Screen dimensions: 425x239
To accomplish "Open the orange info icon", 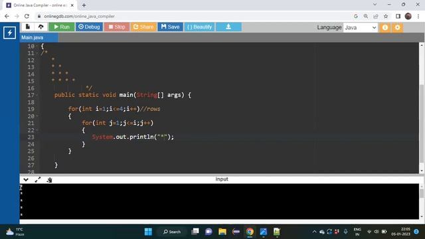I will [x=385, y=27].
